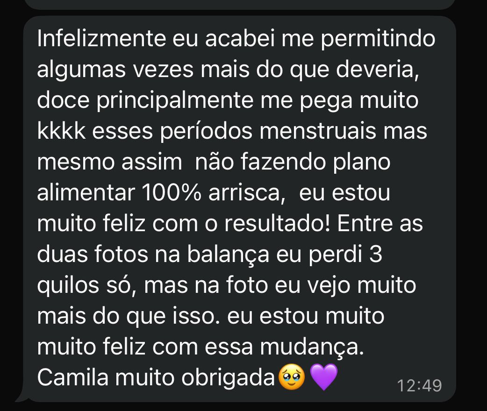The image size is (487, 411).
Task: Click the name "Camila" in the message
Action: [73, 377]
